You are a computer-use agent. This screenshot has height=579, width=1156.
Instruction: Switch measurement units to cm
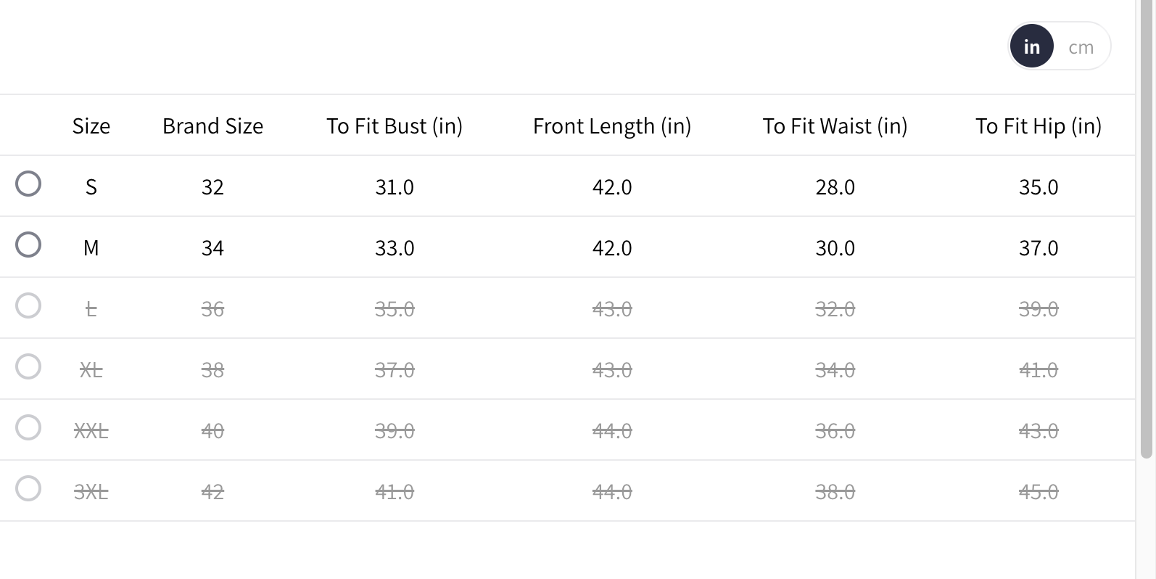point(1081,47)
